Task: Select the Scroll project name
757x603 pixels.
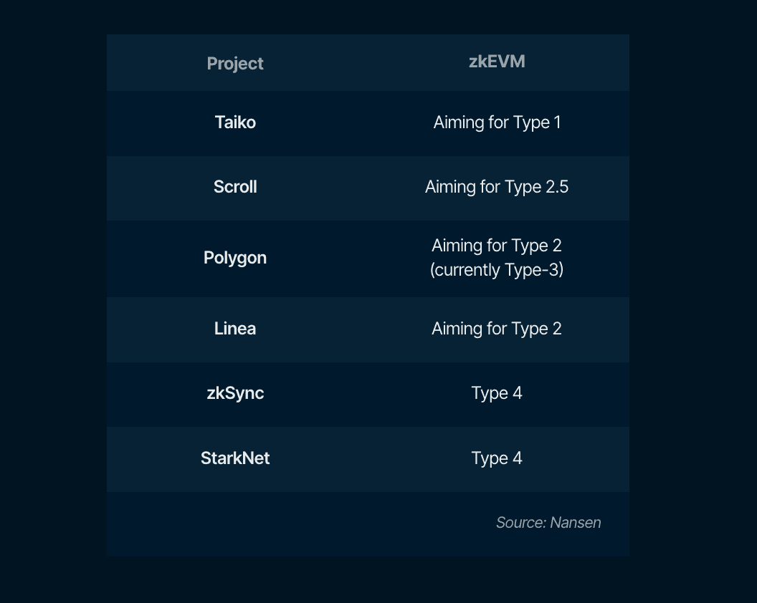Action: [x=235, y=187]
